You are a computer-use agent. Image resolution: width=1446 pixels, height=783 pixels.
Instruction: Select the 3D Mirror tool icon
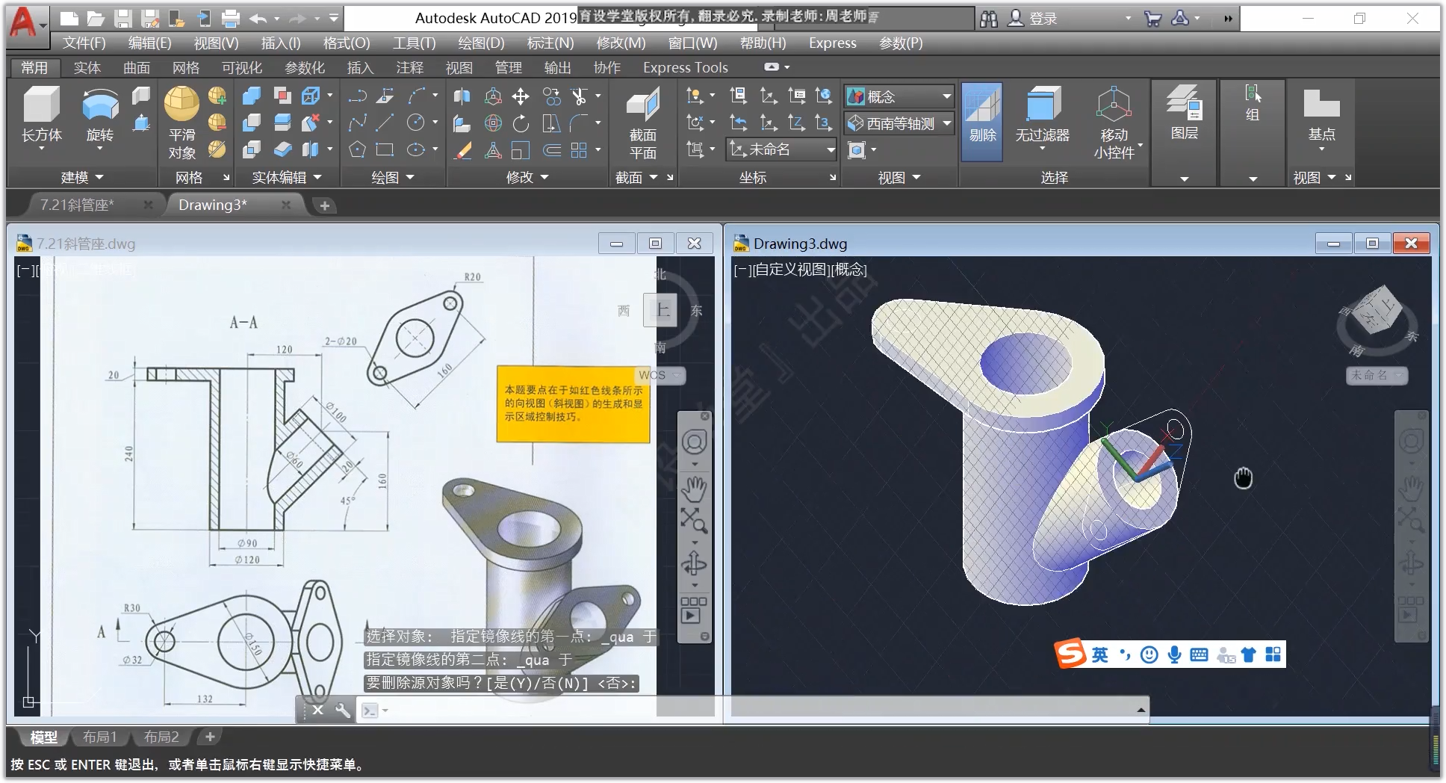462,96
